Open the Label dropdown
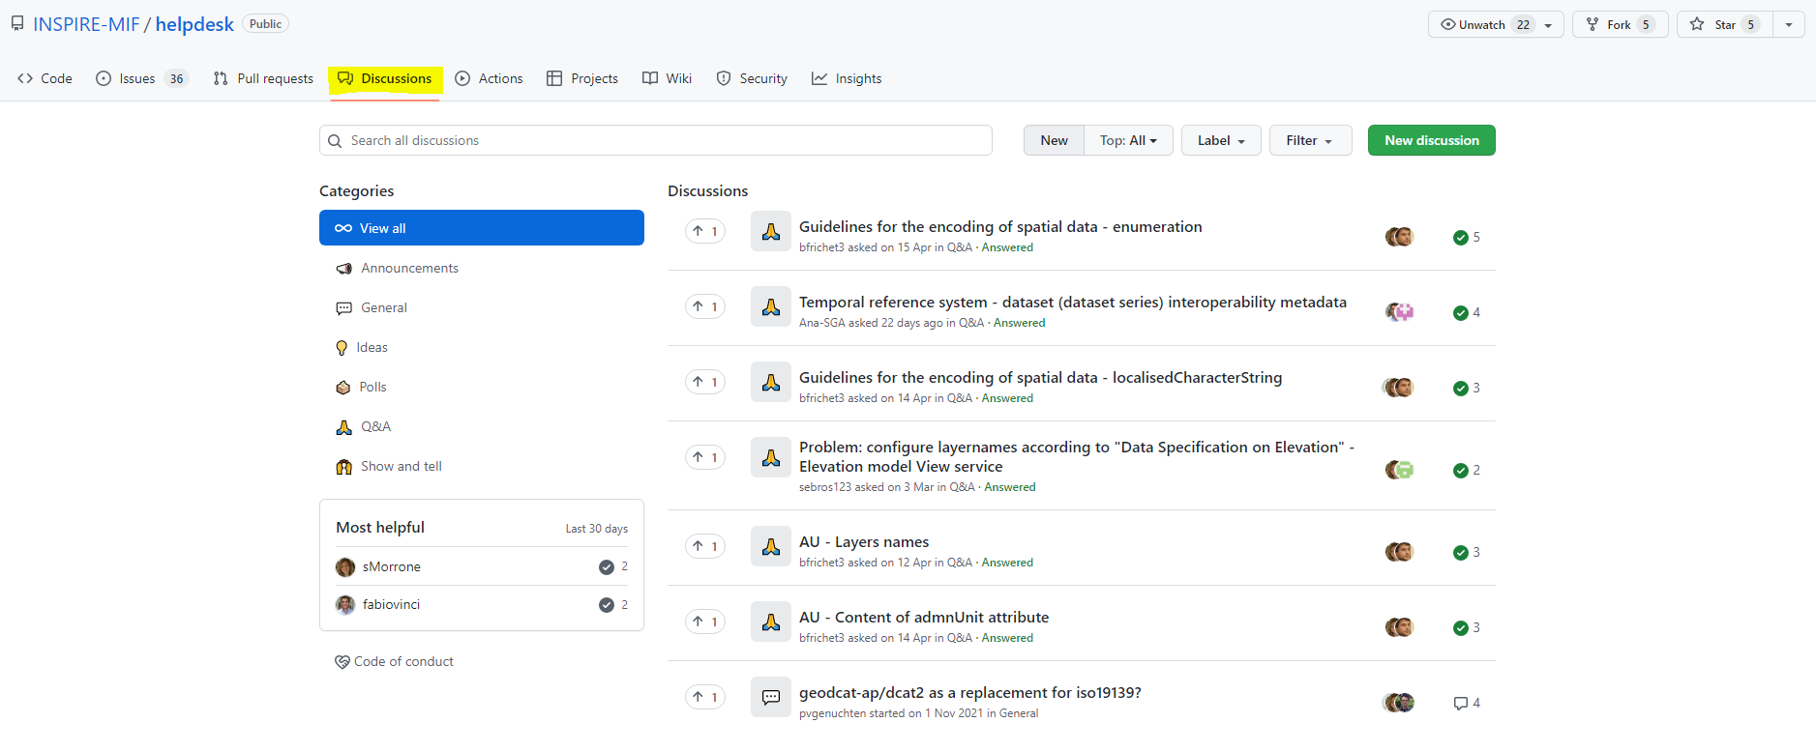Viewport: 1816px width, 752px height. [x=1221, y=140]
